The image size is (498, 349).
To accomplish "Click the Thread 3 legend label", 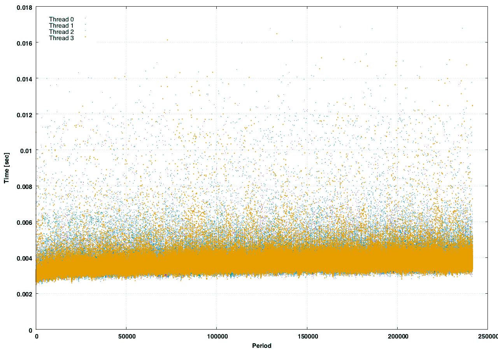I will [61, 38].
